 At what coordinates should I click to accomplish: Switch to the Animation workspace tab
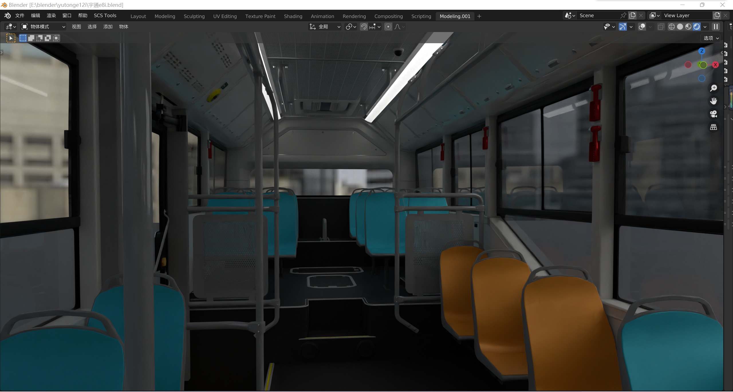[x=322, y=16]
